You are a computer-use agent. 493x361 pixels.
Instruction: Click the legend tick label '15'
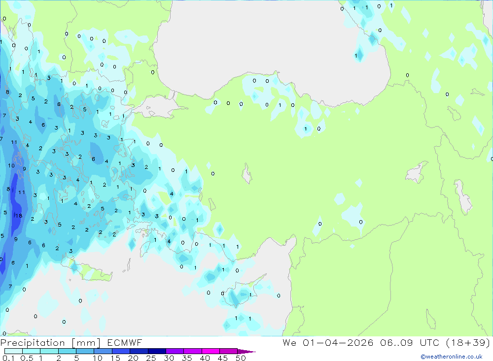click(x=115, y=358)
